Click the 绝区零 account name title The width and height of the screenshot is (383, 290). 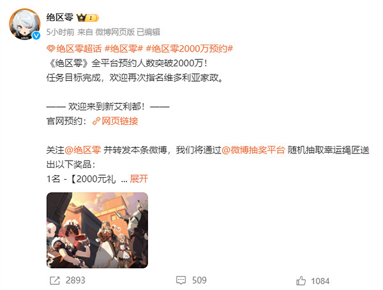60,17
